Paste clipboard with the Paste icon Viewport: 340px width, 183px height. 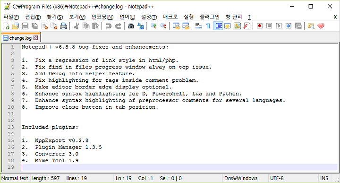[95, 26]
